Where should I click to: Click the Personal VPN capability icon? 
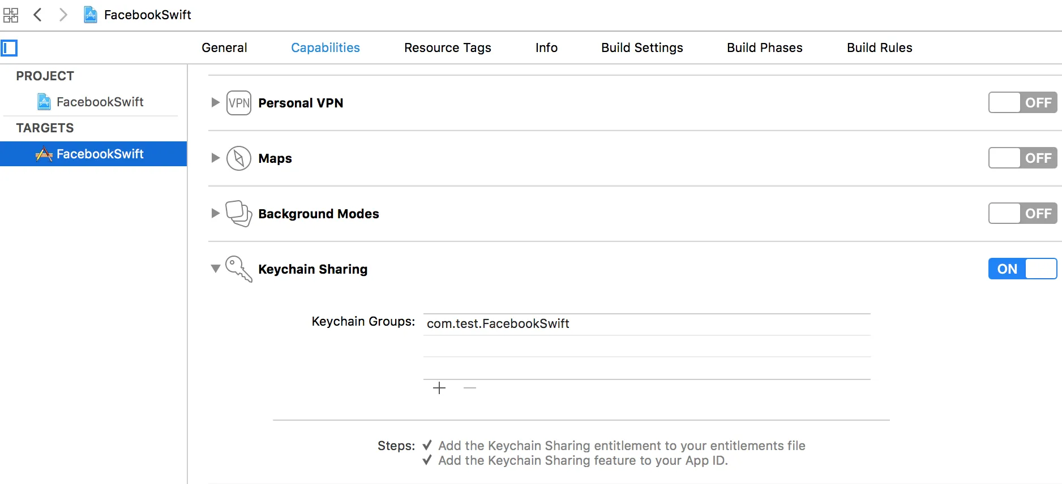pos(239,103)
